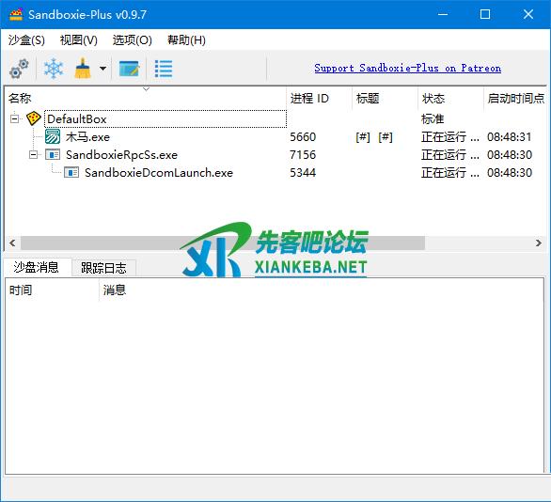The image size is (551, 502).
Task: Click the SandboxieRpcSs.exe window icon
Action: [53, 154]
